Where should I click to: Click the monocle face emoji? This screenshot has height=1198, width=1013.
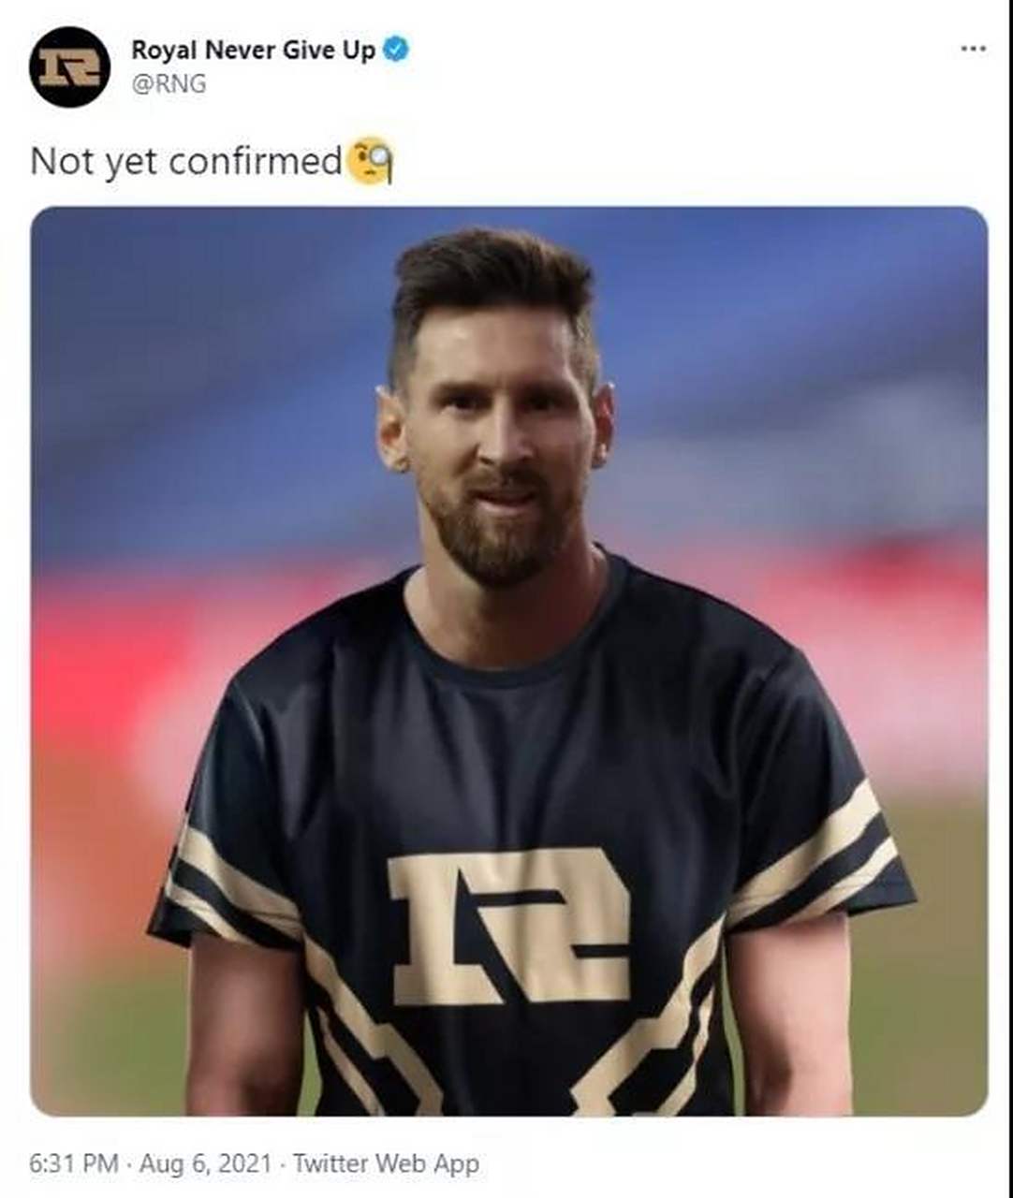click(x=370, y=161)
